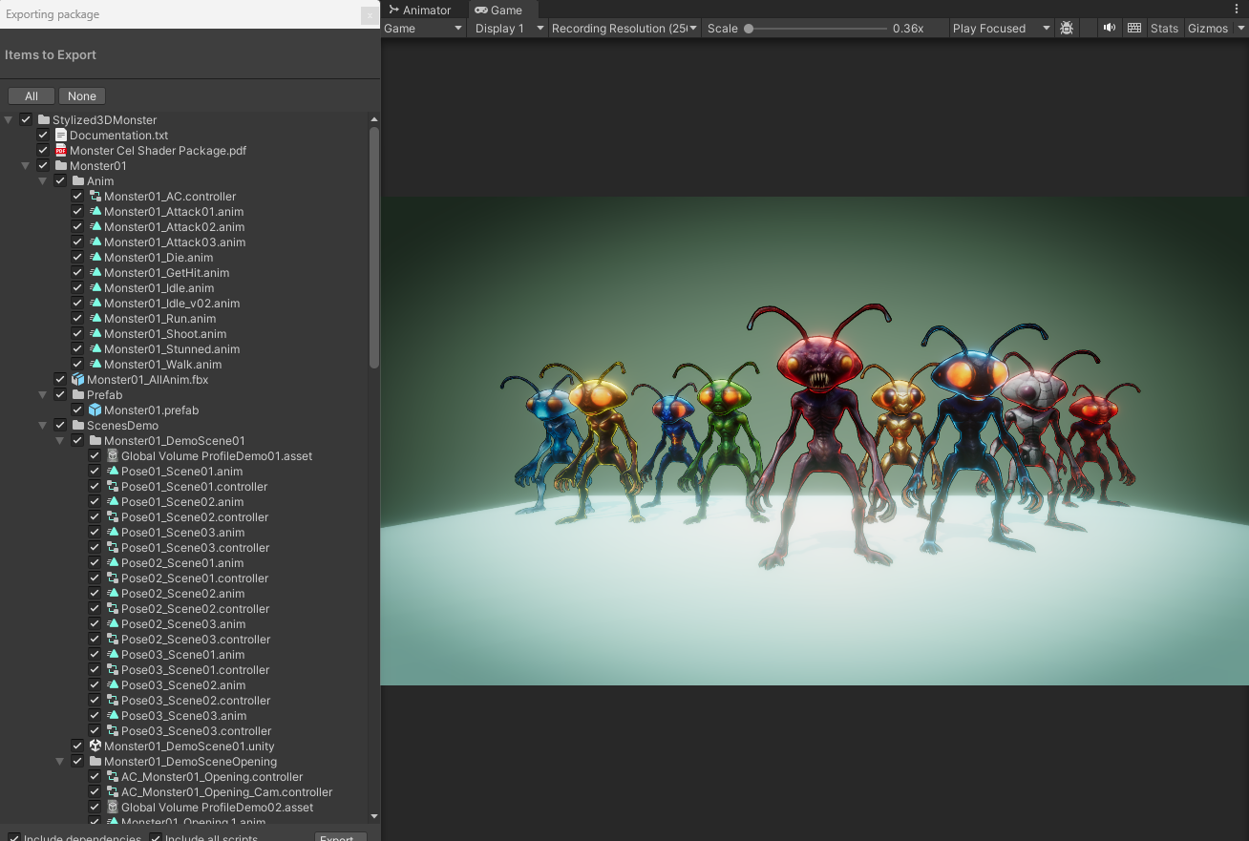This screenshot has width=1249, height=841.
Task: Click the Monster Cel Shader Package.pdf icon
Action: click(61, 151)
